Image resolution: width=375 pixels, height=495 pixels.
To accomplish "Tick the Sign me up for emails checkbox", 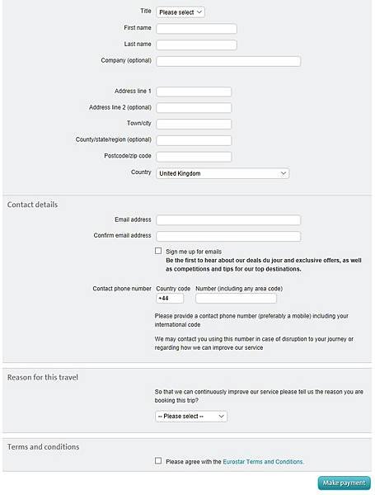I will (x=158, y=251).
